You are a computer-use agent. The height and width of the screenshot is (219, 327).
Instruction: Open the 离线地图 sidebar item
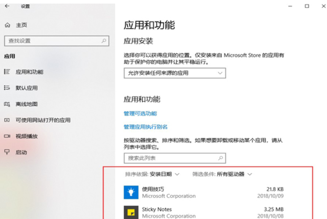coord(27,104)
